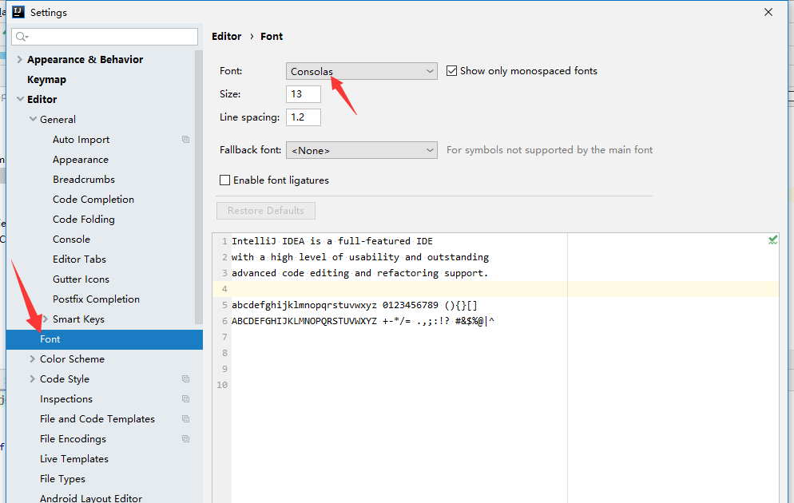This screenshot has width=794, height=503.
Task: Expand the Smart Keys node
Action: [x=45, y=319]
